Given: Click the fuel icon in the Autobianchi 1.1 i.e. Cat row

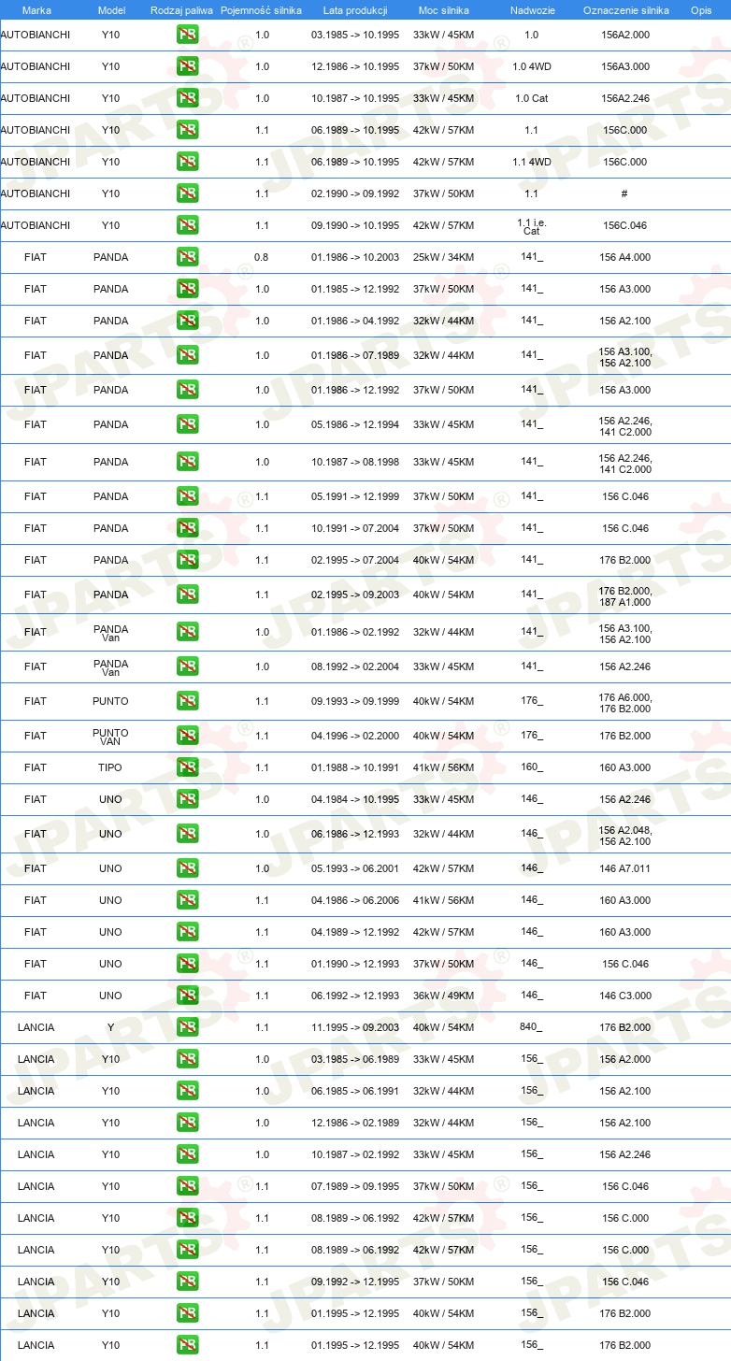Looking at the screenshot, I should click(x=187, y=225).
